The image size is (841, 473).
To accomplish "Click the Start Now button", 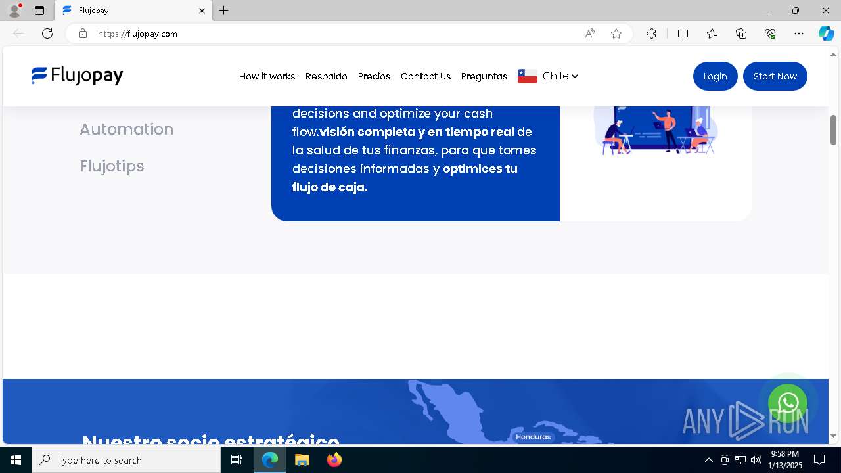I will tap(775, 76).
